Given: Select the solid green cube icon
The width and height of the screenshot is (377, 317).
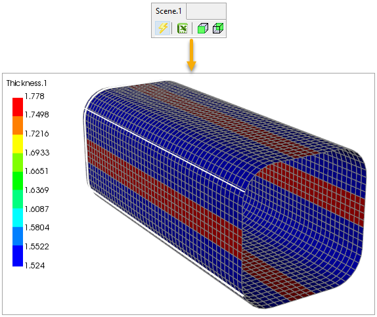Looking at the screenshot, I should [x=202, y=28].
